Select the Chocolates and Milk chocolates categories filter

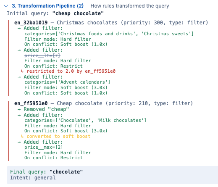85,120
